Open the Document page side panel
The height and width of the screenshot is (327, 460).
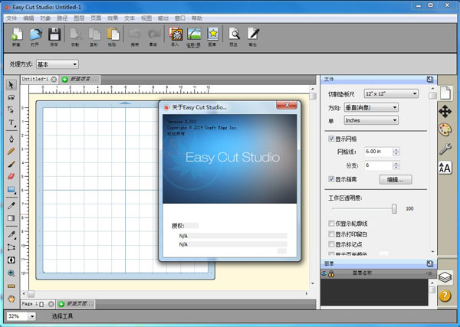[445, 93]
